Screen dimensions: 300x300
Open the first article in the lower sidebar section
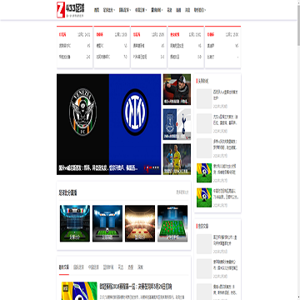coord(225,240)
